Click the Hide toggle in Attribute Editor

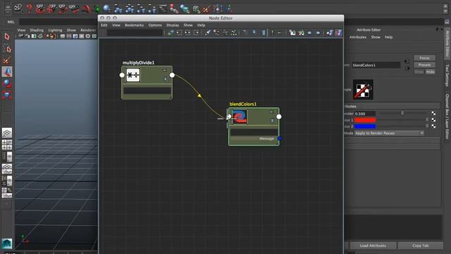(x=431, y=72)
